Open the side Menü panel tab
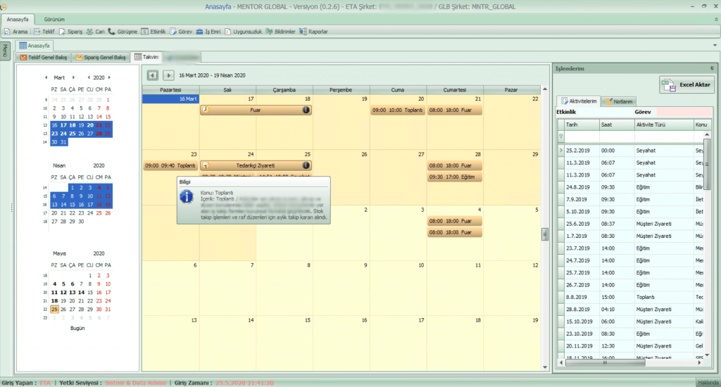Viewport: 721px width, 387px height. click(x=5, y=51)
